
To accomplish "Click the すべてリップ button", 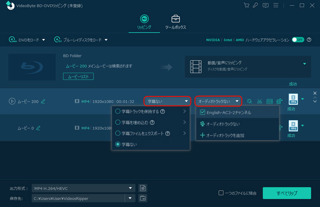I will [x=287, y=193].
